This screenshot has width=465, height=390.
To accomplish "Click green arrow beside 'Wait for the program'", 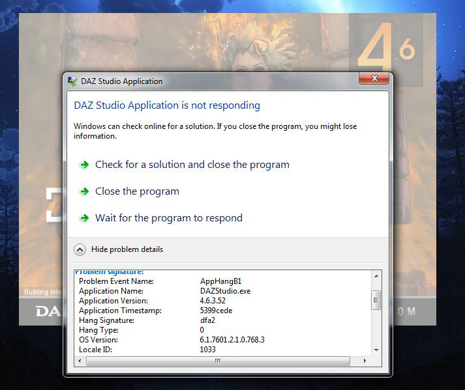I will pos(85,218).
